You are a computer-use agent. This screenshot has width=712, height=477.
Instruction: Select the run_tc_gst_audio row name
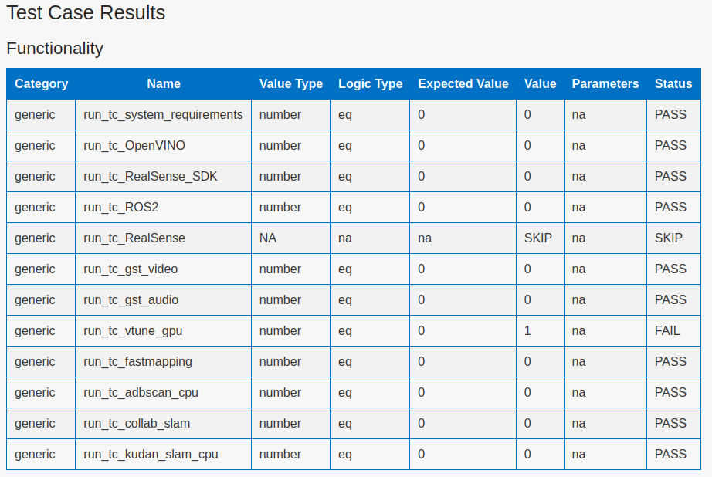pos(131,300)
